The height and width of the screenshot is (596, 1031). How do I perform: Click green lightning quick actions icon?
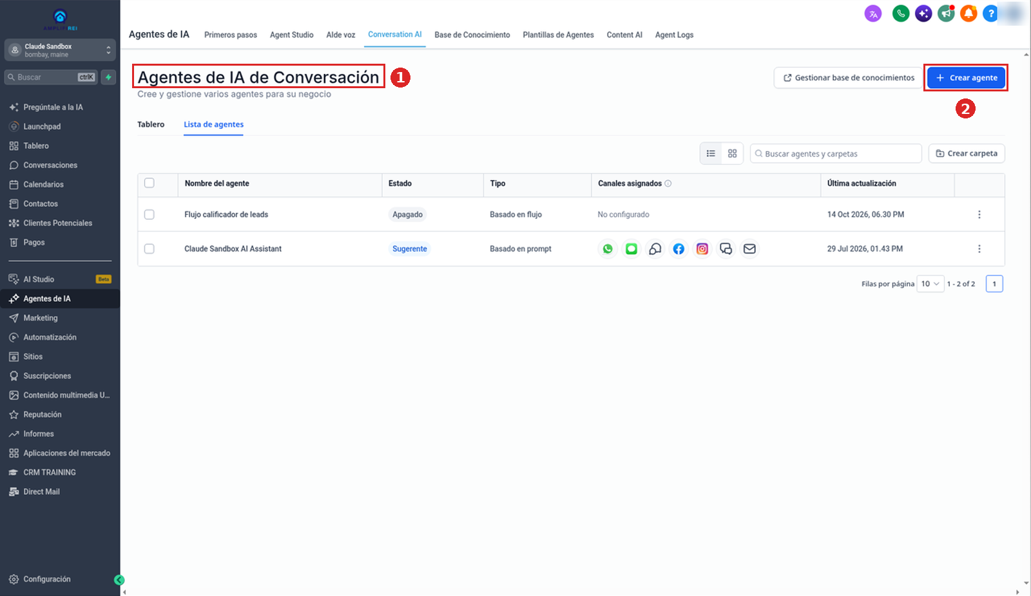point(108,77)
